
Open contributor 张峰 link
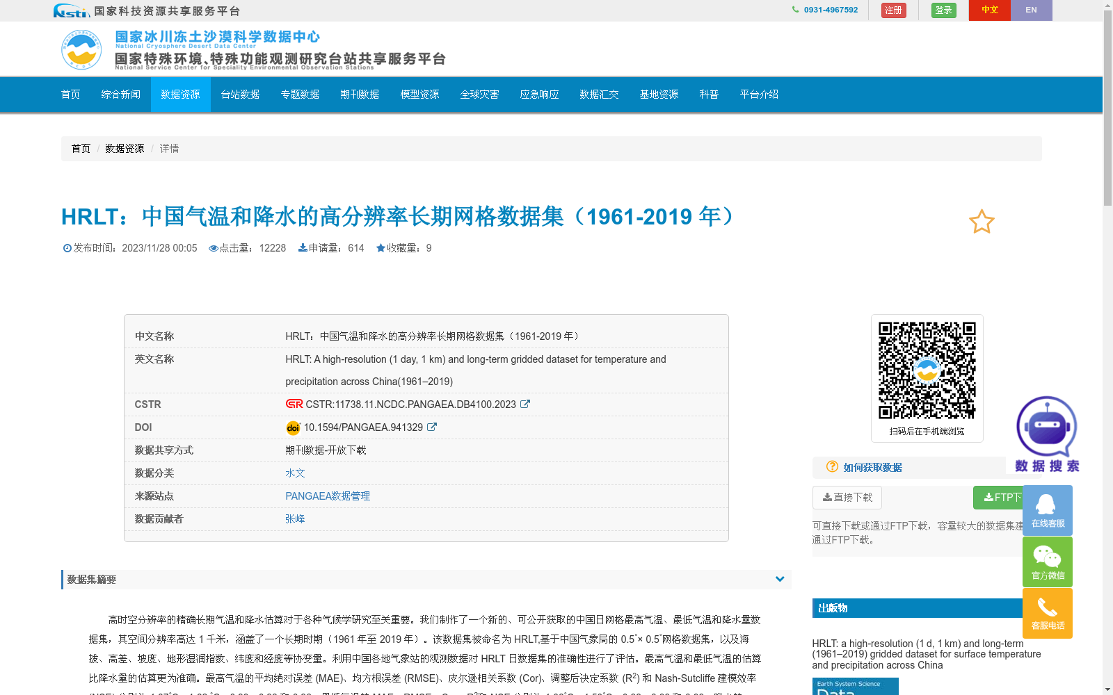tap(295, 519)
